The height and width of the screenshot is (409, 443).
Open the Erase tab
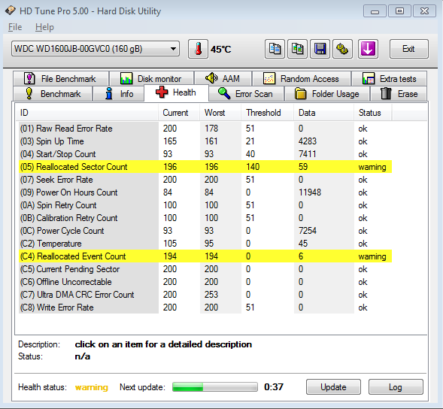(399, 93)
